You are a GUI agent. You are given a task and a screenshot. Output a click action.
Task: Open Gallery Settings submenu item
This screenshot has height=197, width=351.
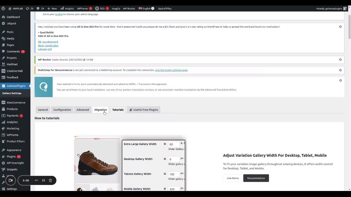click(x=12, y=93)
